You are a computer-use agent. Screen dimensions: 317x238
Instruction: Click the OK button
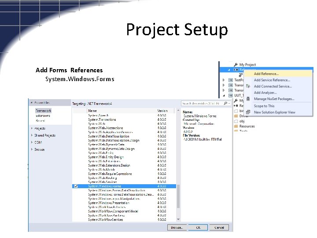coord(198,227)
